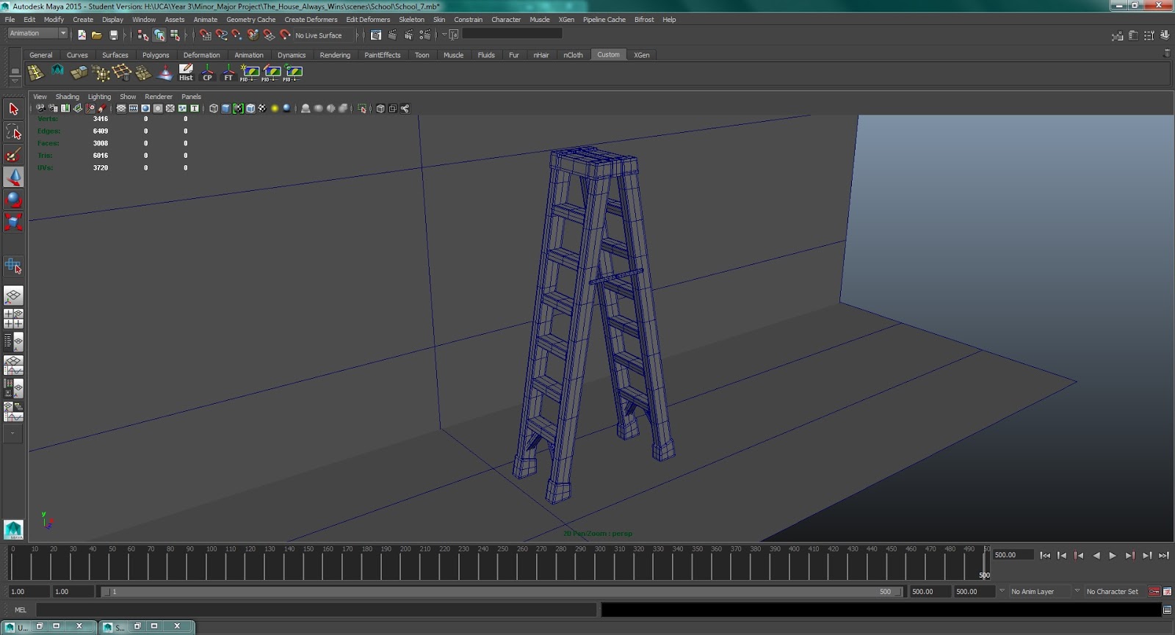
Task: Activate the Rotate tool
Action: click(13, 200)
